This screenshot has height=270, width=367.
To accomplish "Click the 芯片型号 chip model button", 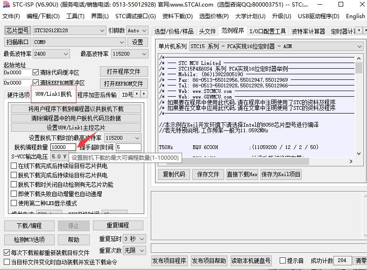I will (x=17, y=30).
